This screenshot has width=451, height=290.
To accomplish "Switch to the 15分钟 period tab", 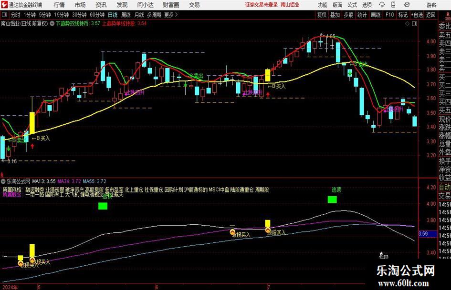I will point(61,15).
